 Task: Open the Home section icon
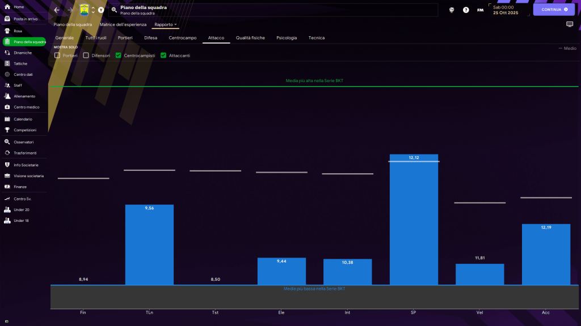(7, 7)
